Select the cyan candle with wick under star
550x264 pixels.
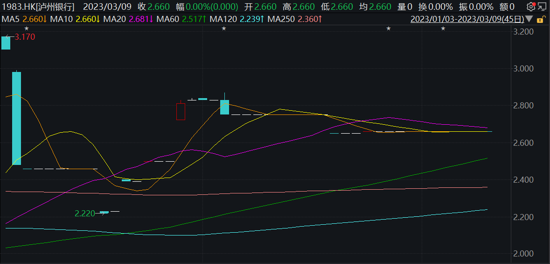(224, 107)
